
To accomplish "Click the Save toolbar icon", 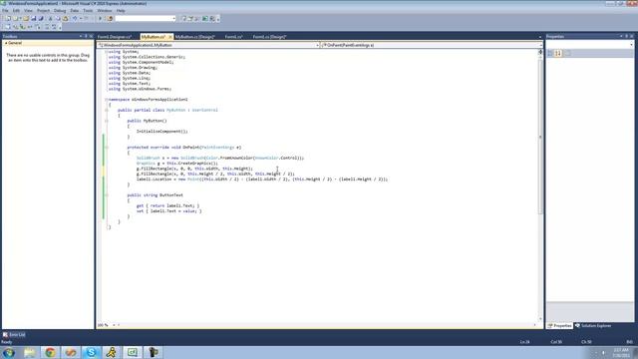I will point(33,18).
